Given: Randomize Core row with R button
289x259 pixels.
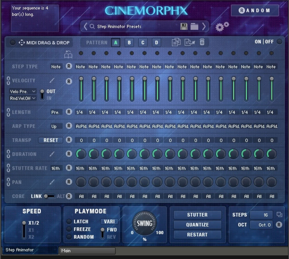Looking at the screenshot, I should click(x=69, y=196).
